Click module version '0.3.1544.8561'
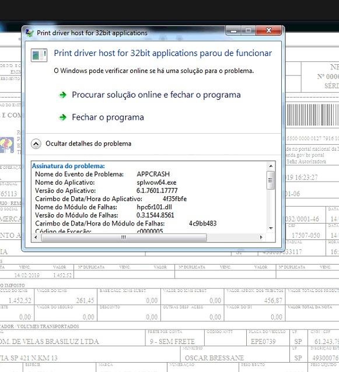339x372 pixels. 155,215
